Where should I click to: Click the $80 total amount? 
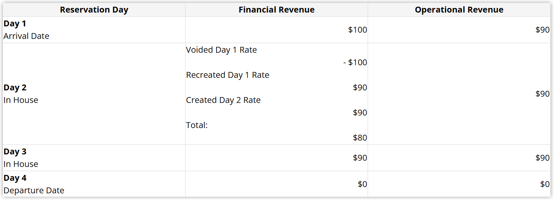pyautogui.click(x=360, y=138)
